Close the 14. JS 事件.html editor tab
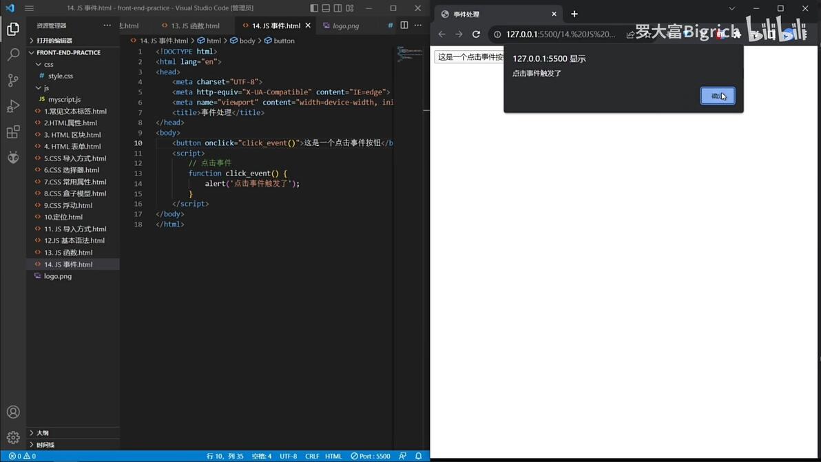This screenshot has height=462, width=821. coord(308,25)
